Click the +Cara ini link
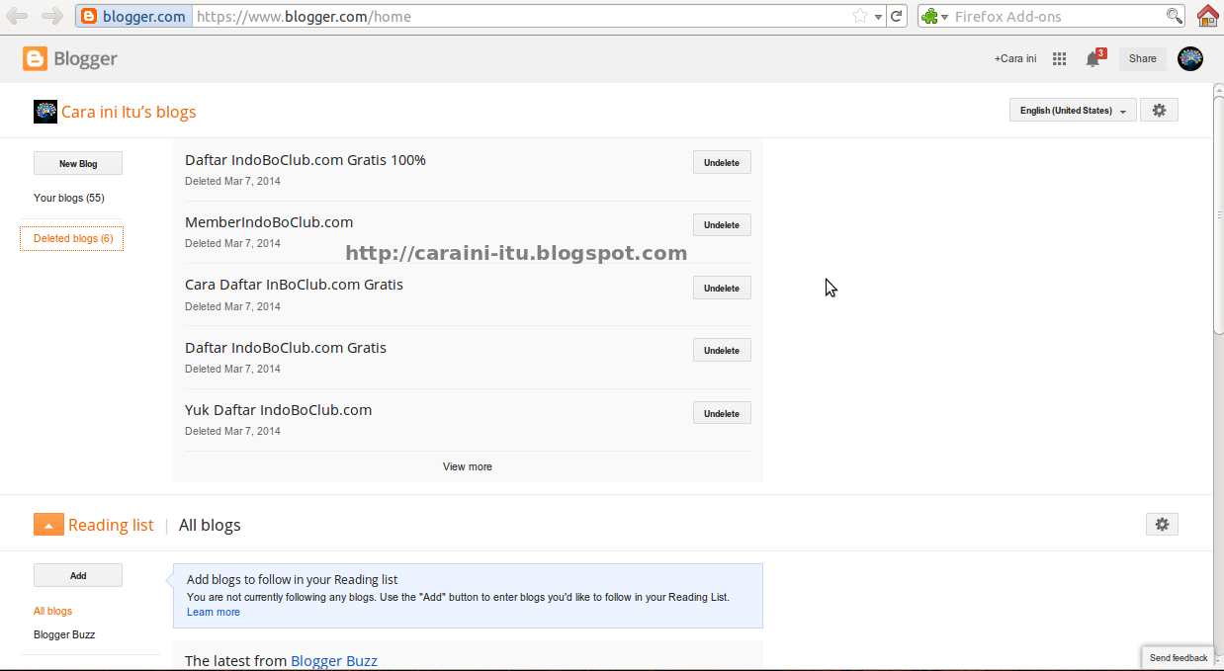 click(x=1015, y=58)
